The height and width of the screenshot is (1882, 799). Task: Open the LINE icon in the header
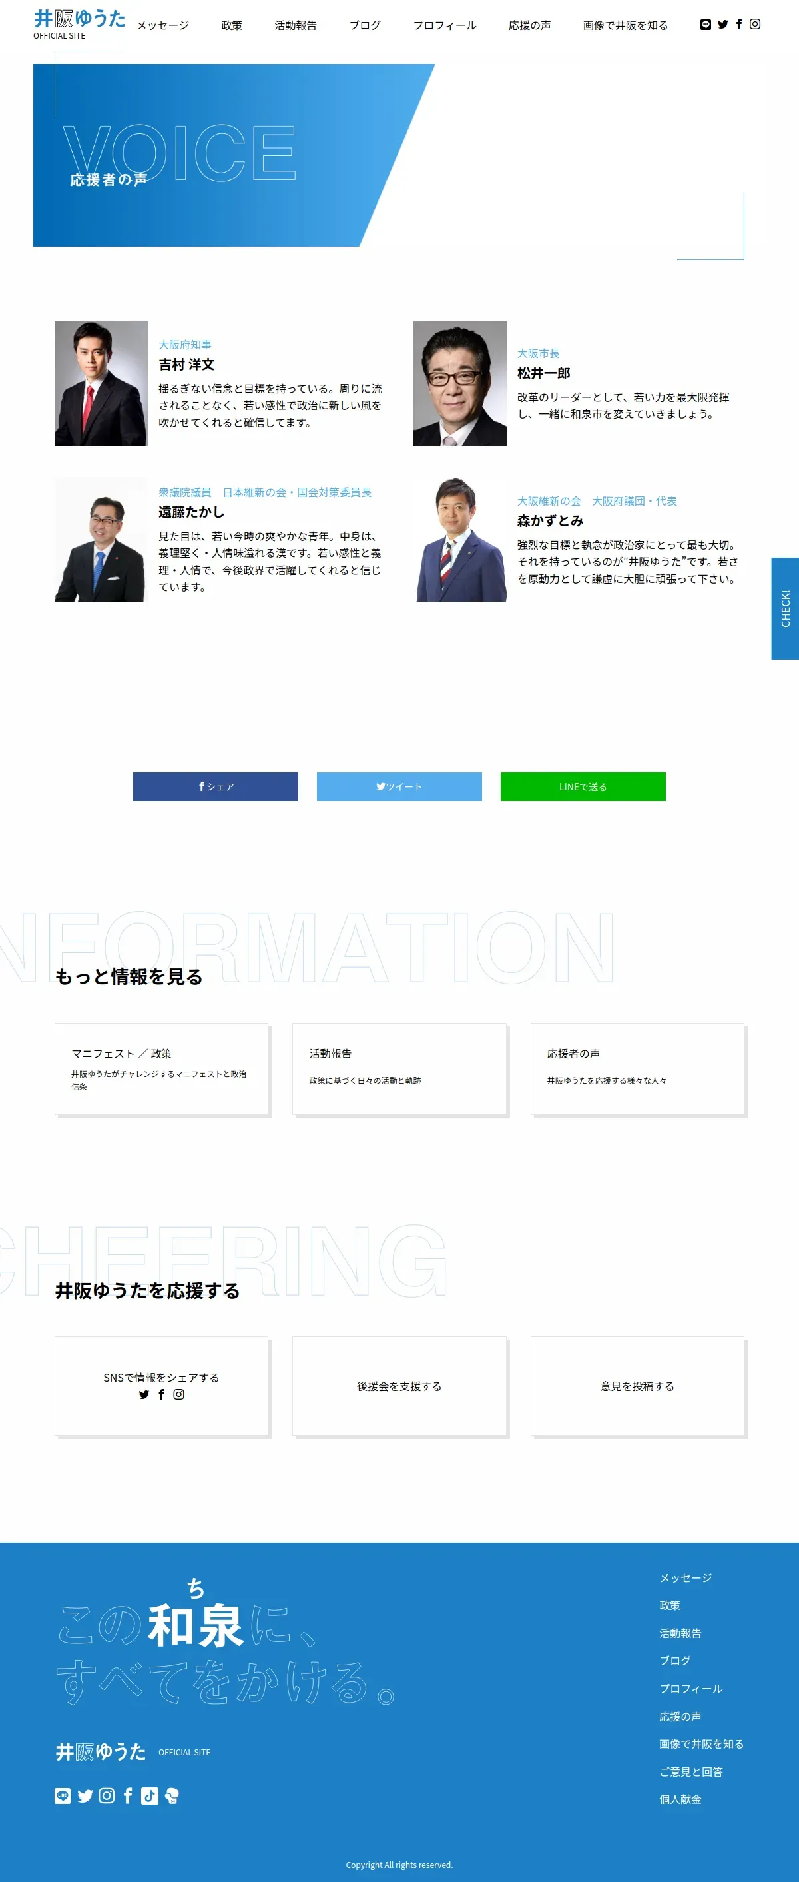[706, 24]
